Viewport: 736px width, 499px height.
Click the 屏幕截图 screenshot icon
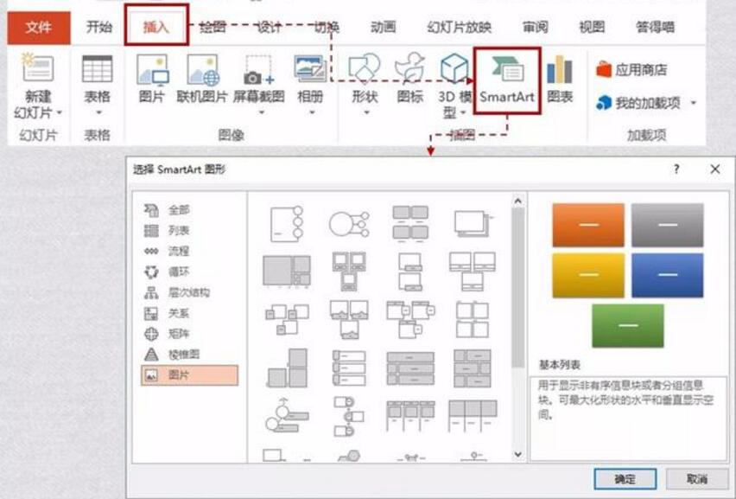point(258,69)
